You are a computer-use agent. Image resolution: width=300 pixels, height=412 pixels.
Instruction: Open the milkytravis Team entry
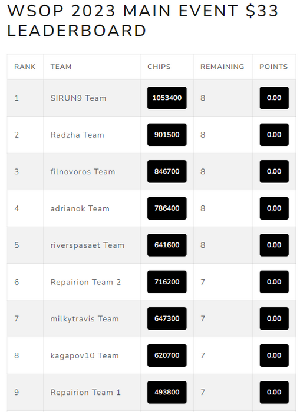click(x=85, y=319)
